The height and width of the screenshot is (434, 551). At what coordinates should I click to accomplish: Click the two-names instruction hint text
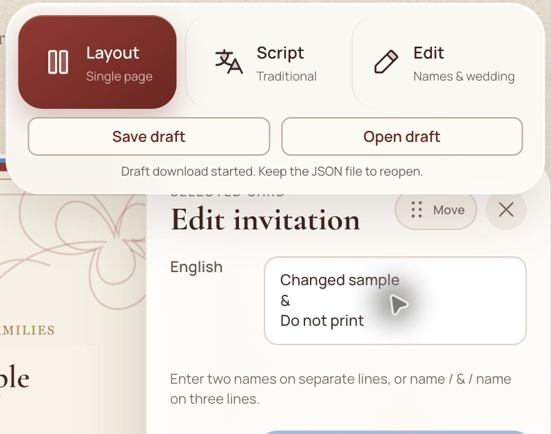(x=340, y=389)
